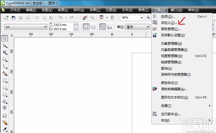This screenshot has width=216, height=133.
Task: Click the Application launcher icon
Action: (x=102, y=17)
